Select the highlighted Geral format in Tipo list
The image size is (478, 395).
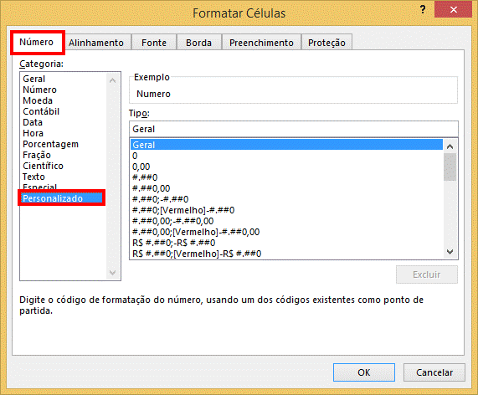pyautogui.click(x=286, y=145)
